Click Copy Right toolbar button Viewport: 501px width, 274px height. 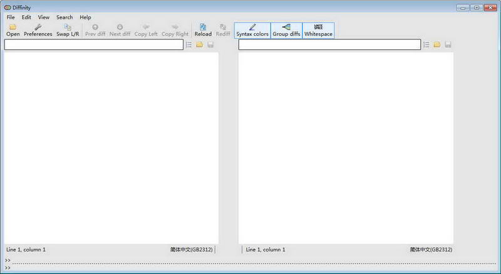(x=175, y=30)
